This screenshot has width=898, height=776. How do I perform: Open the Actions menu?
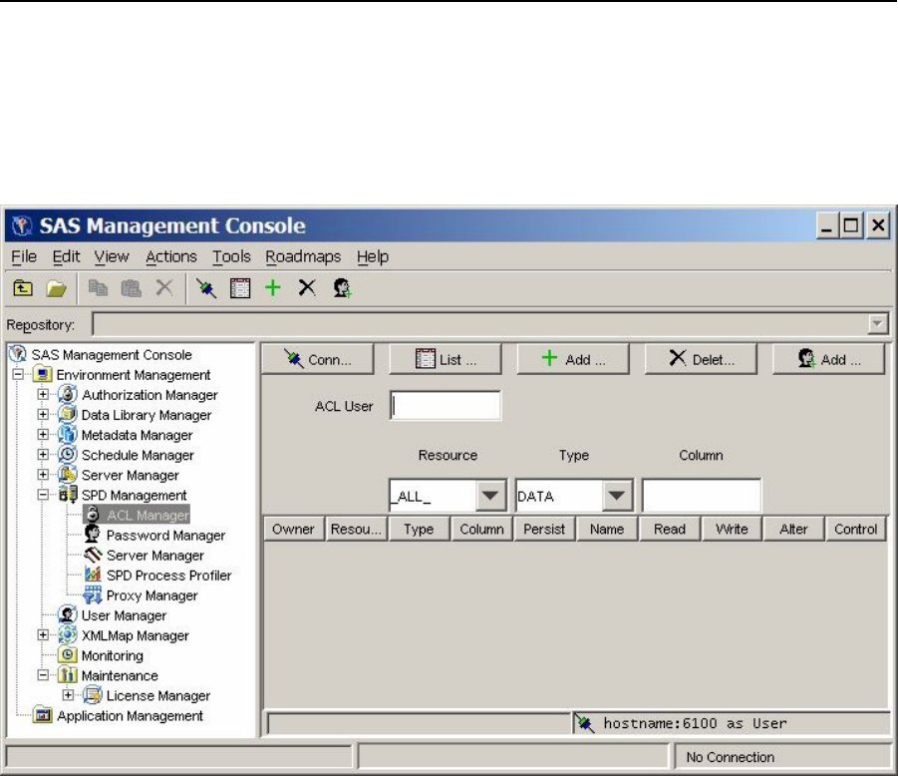pyautogui.click(x=171, y=256)
